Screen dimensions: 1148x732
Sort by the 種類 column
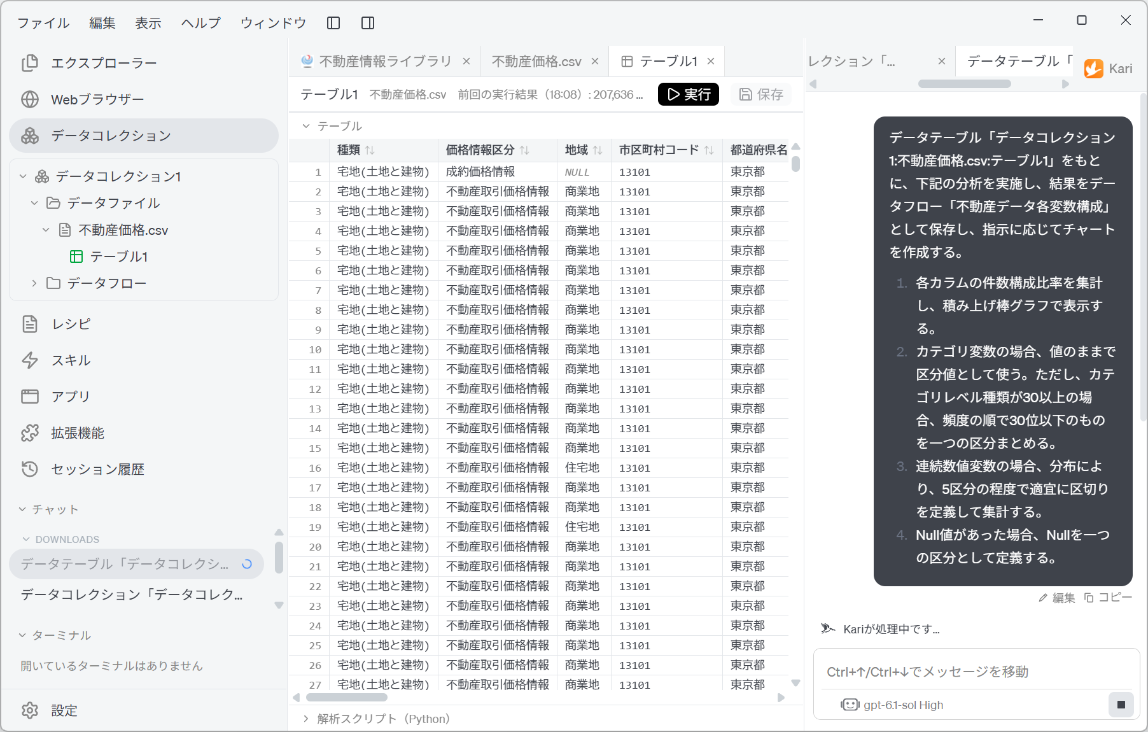coord(370,150)
